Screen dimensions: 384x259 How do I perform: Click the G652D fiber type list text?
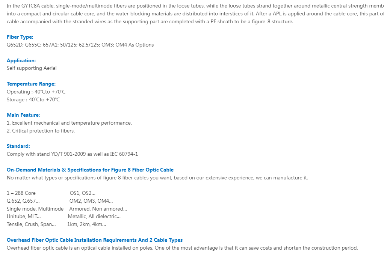pyautogui.click(x=80, y=45)
